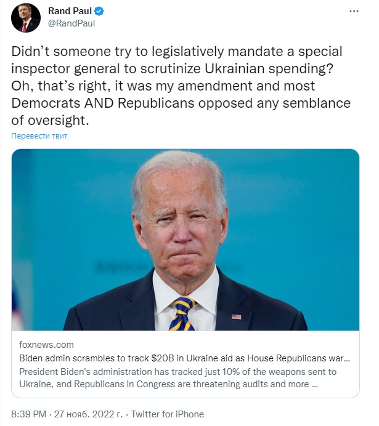This screenshot has height=426, width=379.
Task: Open the tweet's three-dot more menu
Action: (353, 11)
